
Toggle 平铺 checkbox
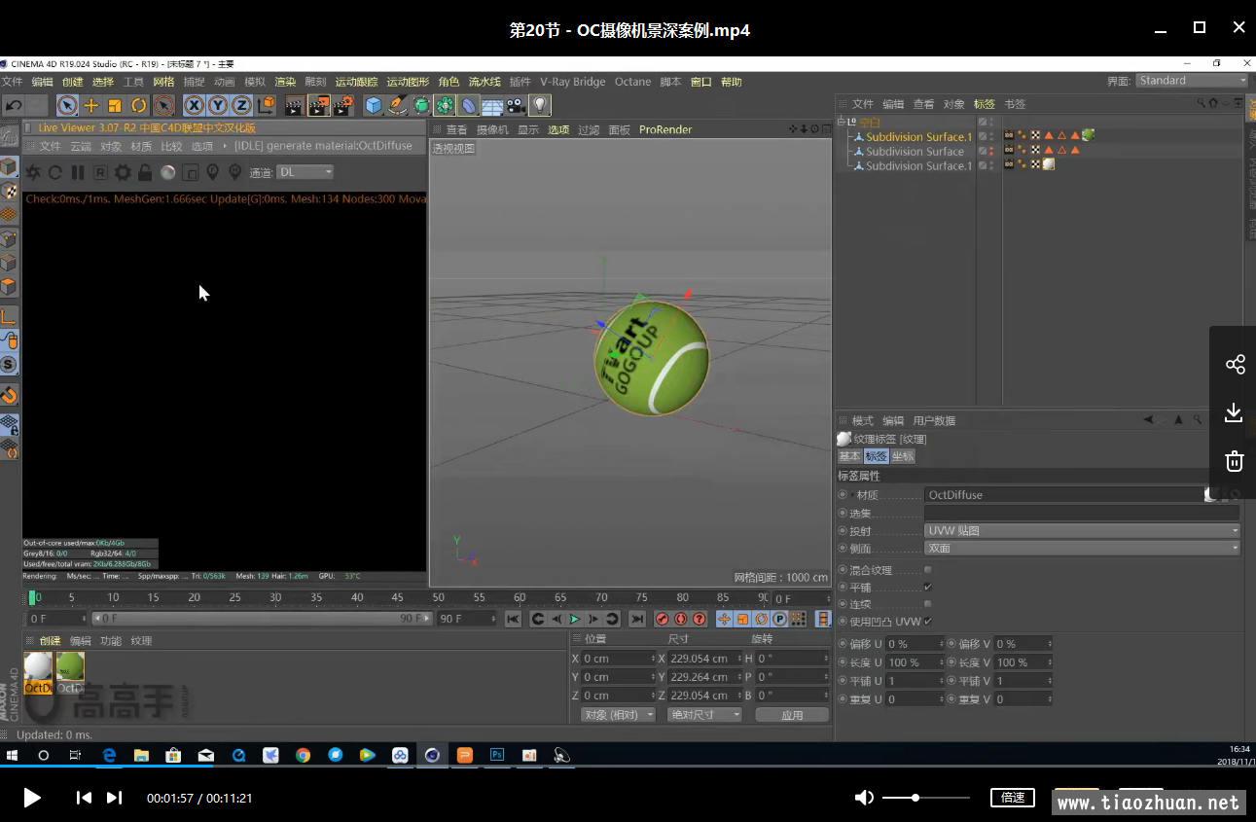point(927,588)
